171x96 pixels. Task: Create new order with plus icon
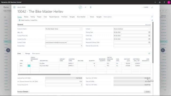tap(85, 7)
